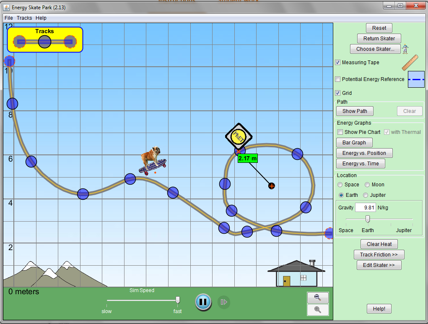The image size is (428, 324).
Task: Click the zoom out magnifier icon
Action: tap(318, 298)
